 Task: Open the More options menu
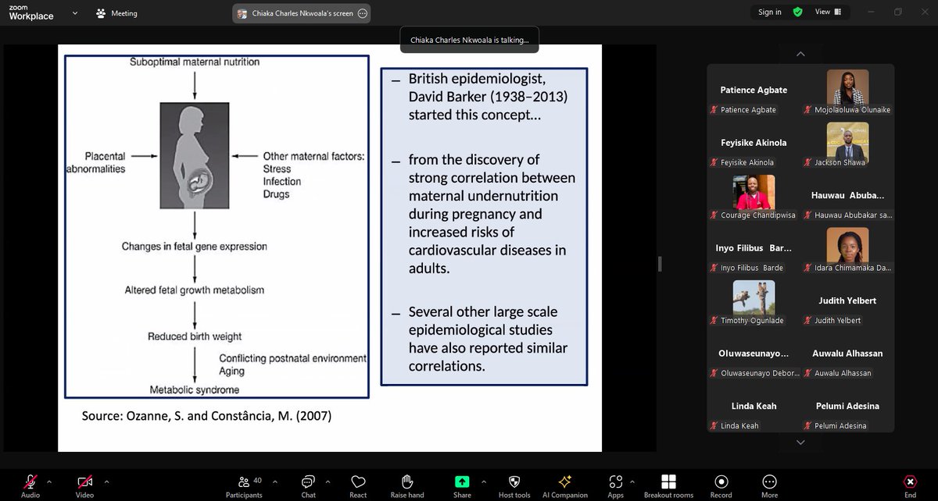pos(770,485)
